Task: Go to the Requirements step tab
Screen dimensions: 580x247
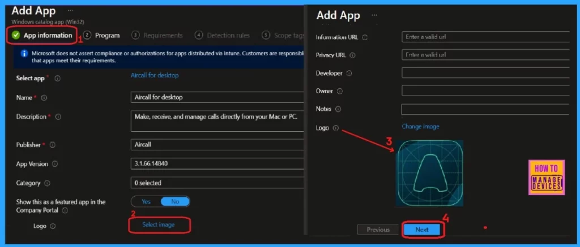Action: [157, 36]
